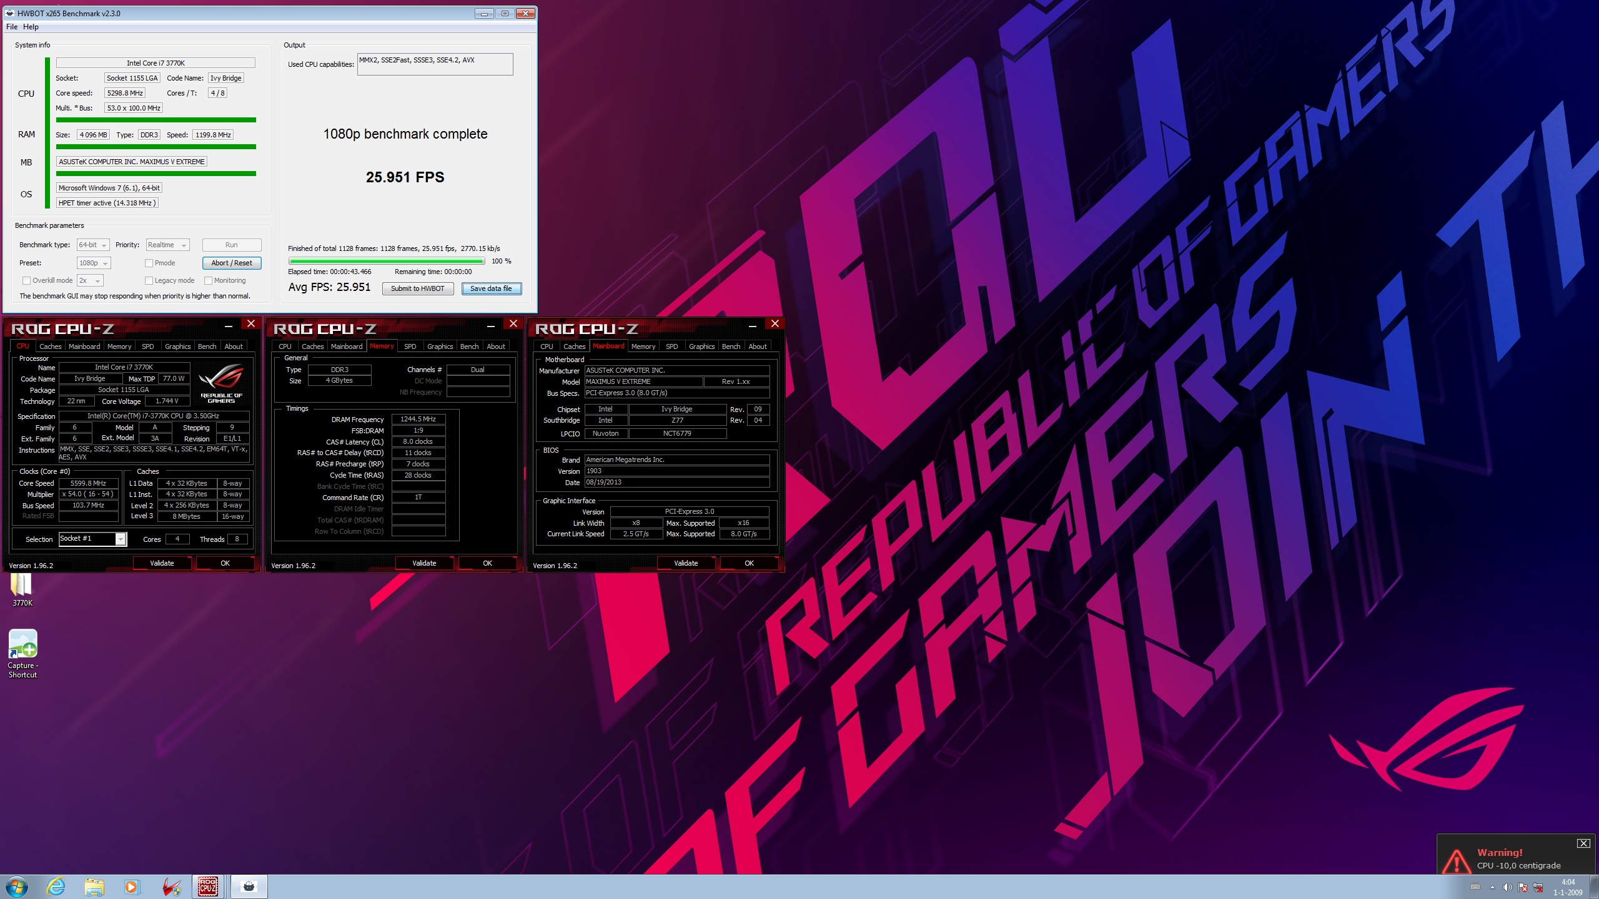Switch to ROG CPU-Z taskbar button
This screenshot has height=899, width=1599.
pyautogui.click(x=208, y=887)
